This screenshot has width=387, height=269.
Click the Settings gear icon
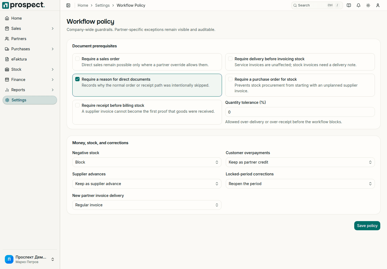click(x=7, y=100)
